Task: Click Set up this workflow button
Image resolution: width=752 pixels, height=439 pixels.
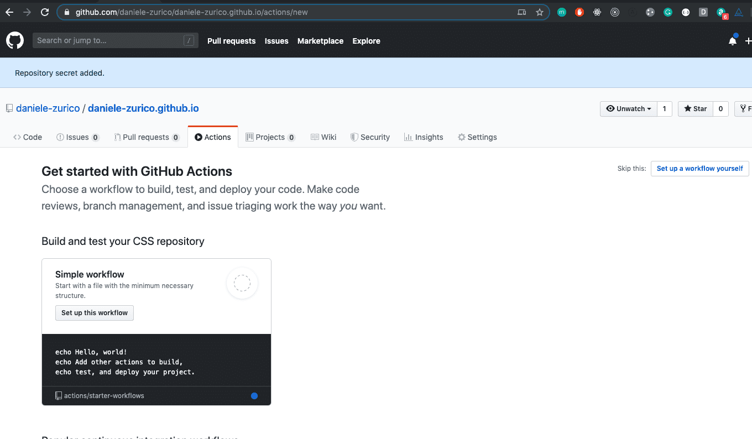Action: (x=94, y=312)
